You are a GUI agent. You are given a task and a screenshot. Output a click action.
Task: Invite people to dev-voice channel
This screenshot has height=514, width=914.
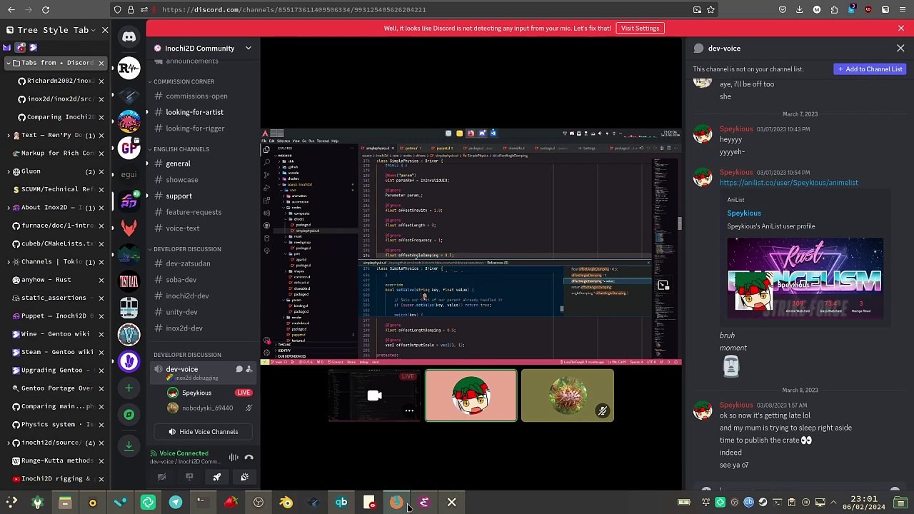click(x=249, y=370)
